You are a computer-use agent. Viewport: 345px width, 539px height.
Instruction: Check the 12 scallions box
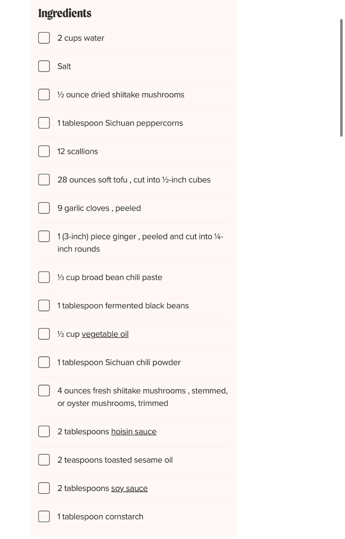(x=44, y=151)
